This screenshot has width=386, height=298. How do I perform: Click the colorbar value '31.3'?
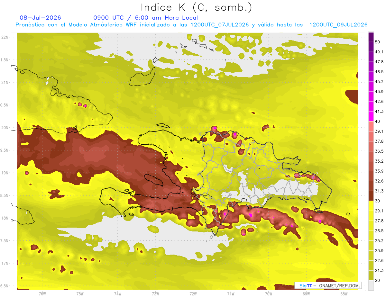[x=379, y=191]
